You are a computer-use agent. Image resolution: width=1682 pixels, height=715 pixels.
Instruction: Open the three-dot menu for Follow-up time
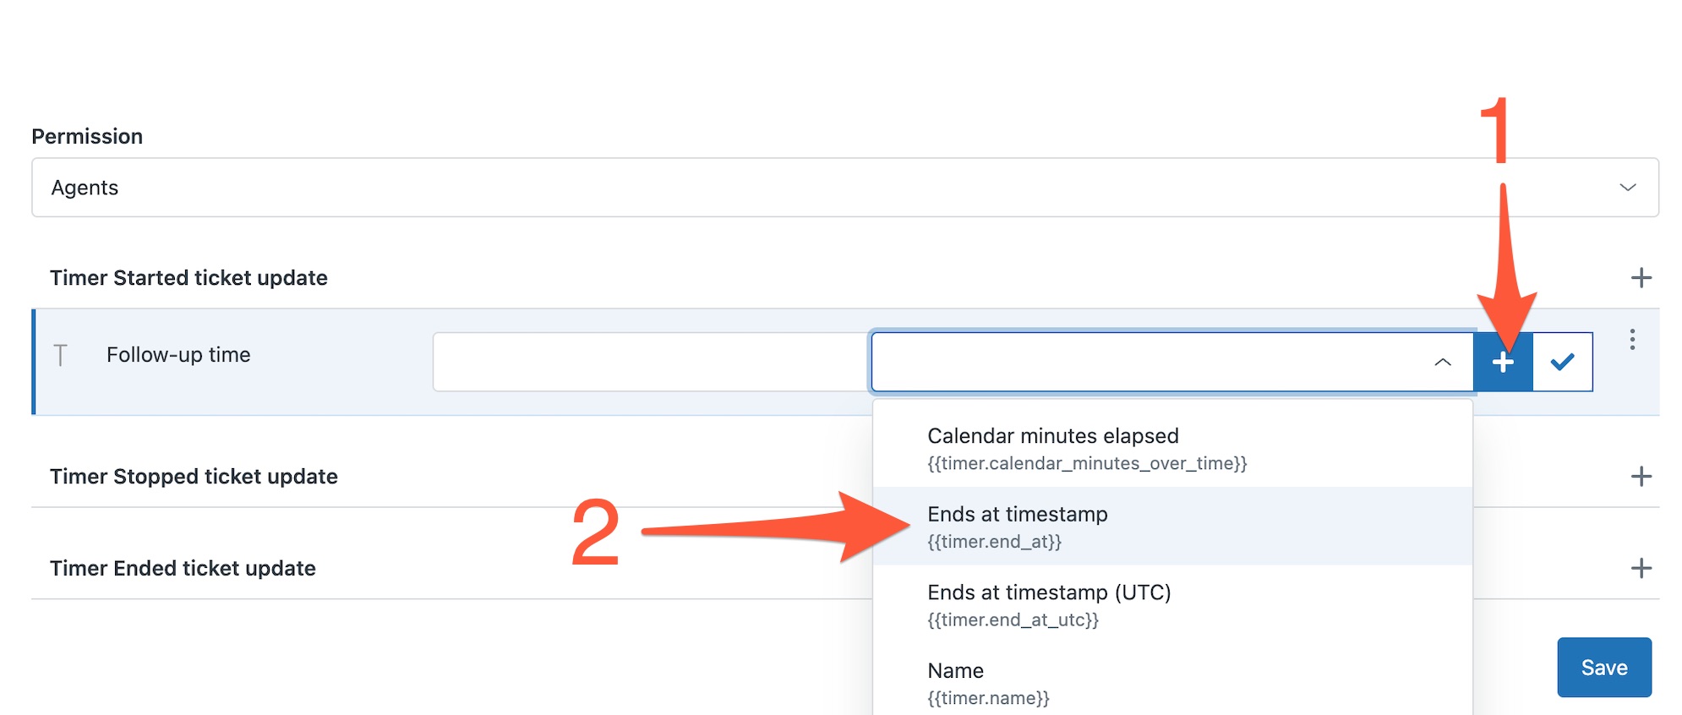click(x=1632, y=340)
